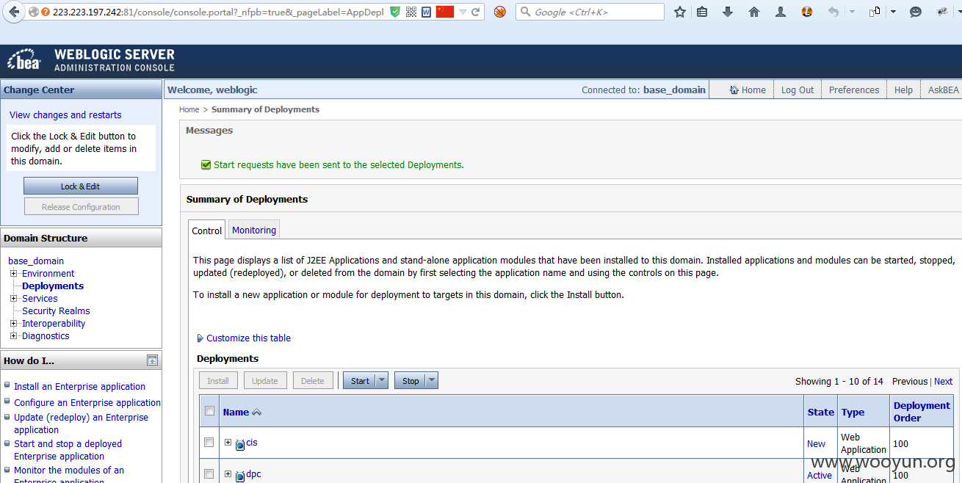Click the browser home icon in toolbar

click(754, 12)
